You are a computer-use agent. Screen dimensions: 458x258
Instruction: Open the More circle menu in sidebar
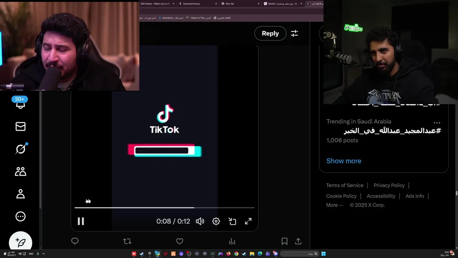20,216
